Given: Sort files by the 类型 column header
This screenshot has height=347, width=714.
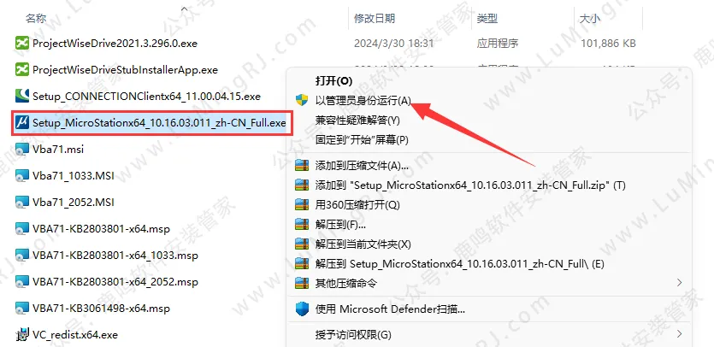Looking at the screenshot, I should (x=487, y=19).
